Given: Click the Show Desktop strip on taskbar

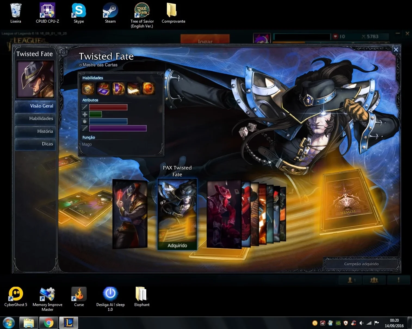Looking at the screenshot, I should (410, 323).
